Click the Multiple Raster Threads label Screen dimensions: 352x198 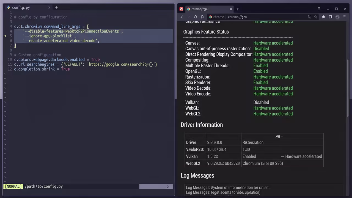point(207,65)
